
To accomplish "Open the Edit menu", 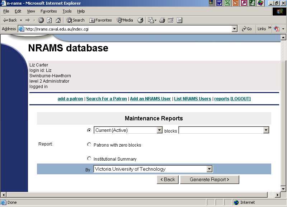I will click(x=18, y=11).
